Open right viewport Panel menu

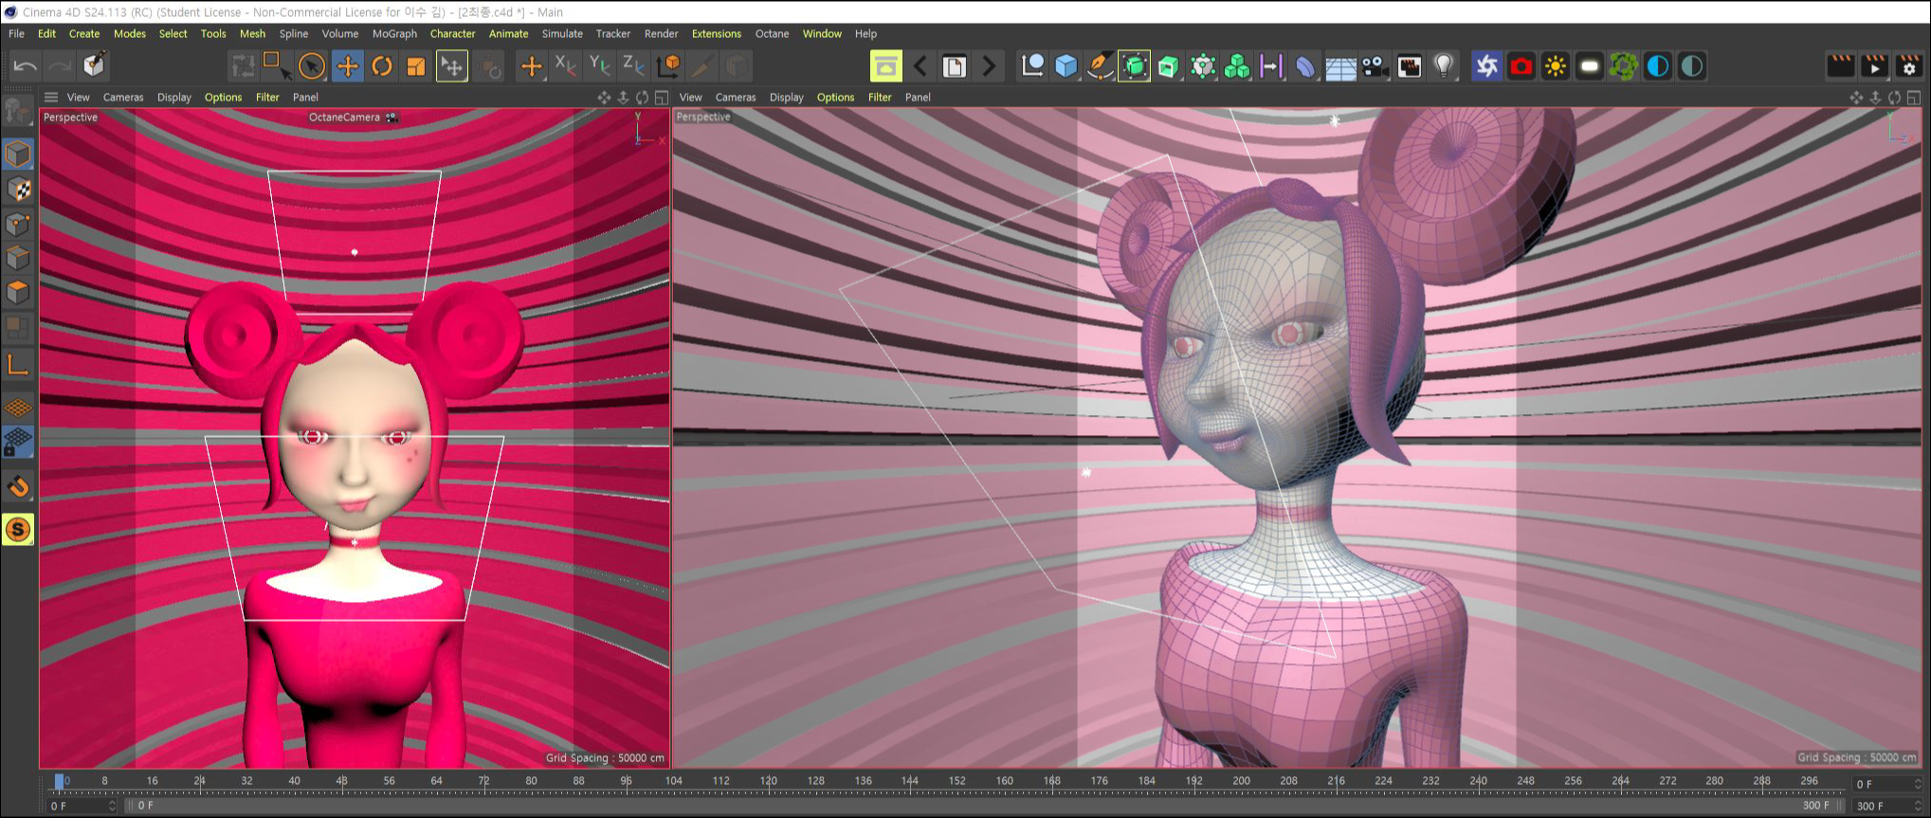click(x=918, y=97)
